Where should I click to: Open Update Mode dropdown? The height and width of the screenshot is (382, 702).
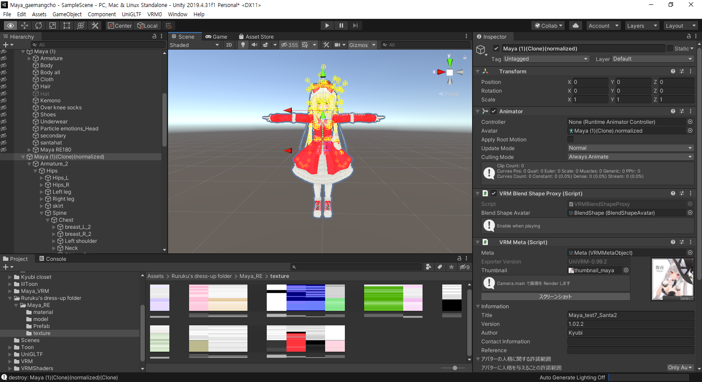point(630,148)
